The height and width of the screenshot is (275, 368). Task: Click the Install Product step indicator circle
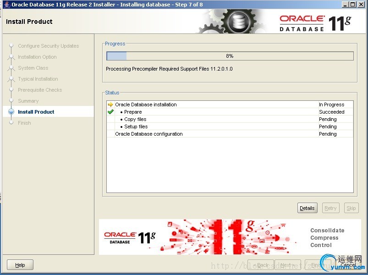[x=11, y=112]
